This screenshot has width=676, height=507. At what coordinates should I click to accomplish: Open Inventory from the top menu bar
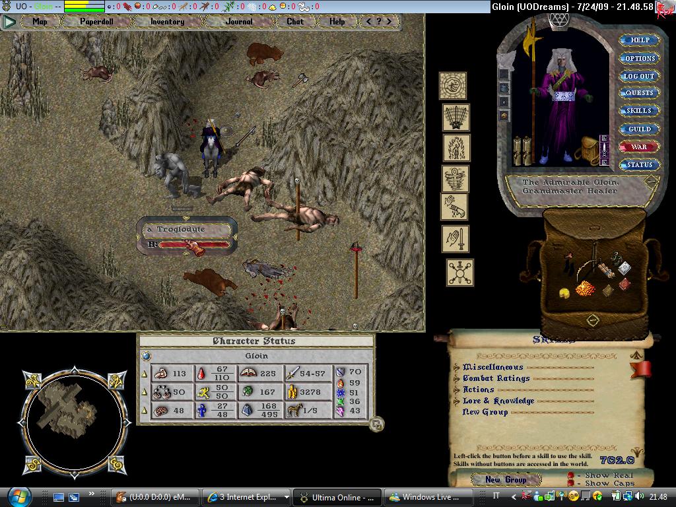167,21
